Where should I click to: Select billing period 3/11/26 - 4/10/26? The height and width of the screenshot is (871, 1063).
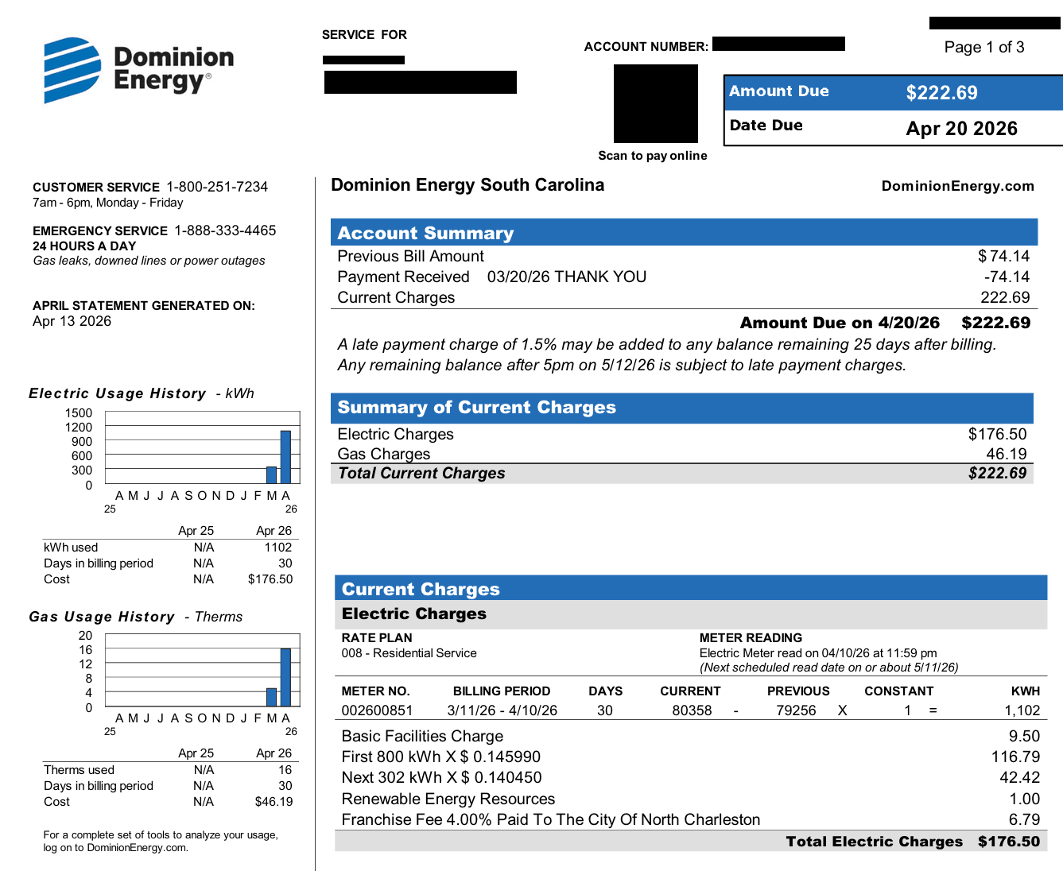click(x=502, y=710)
